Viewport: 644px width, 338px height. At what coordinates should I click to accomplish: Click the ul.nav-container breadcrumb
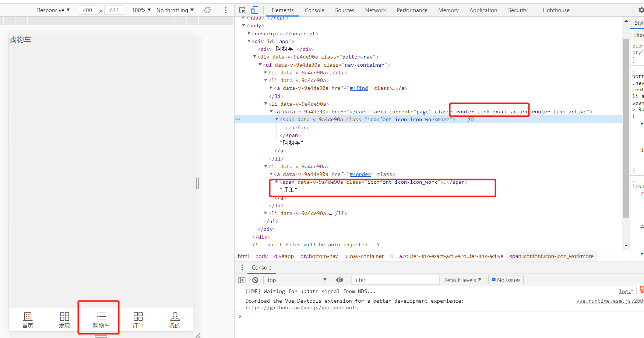click(364, 256)
